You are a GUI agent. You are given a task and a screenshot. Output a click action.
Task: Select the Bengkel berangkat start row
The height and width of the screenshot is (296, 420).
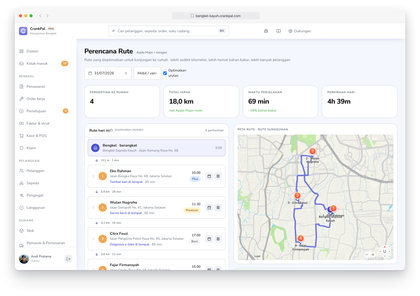(x=156, y=148)
